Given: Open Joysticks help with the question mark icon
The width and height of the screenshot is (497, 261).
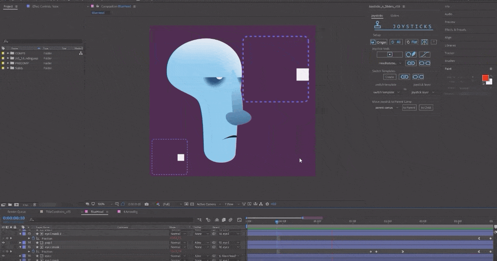Looking at the screenshot, I should (434, 42).
